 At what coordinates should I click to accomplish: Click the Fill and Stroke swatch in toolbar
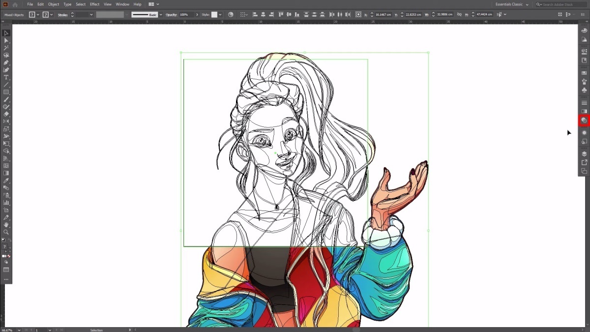(6, 247)
